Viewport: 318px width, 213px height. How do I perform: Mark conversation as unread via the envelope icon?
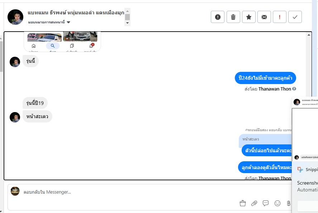(264, 17)
